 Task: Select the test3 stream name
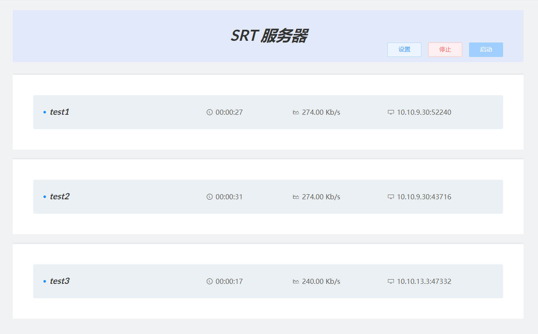click(59, 281)
